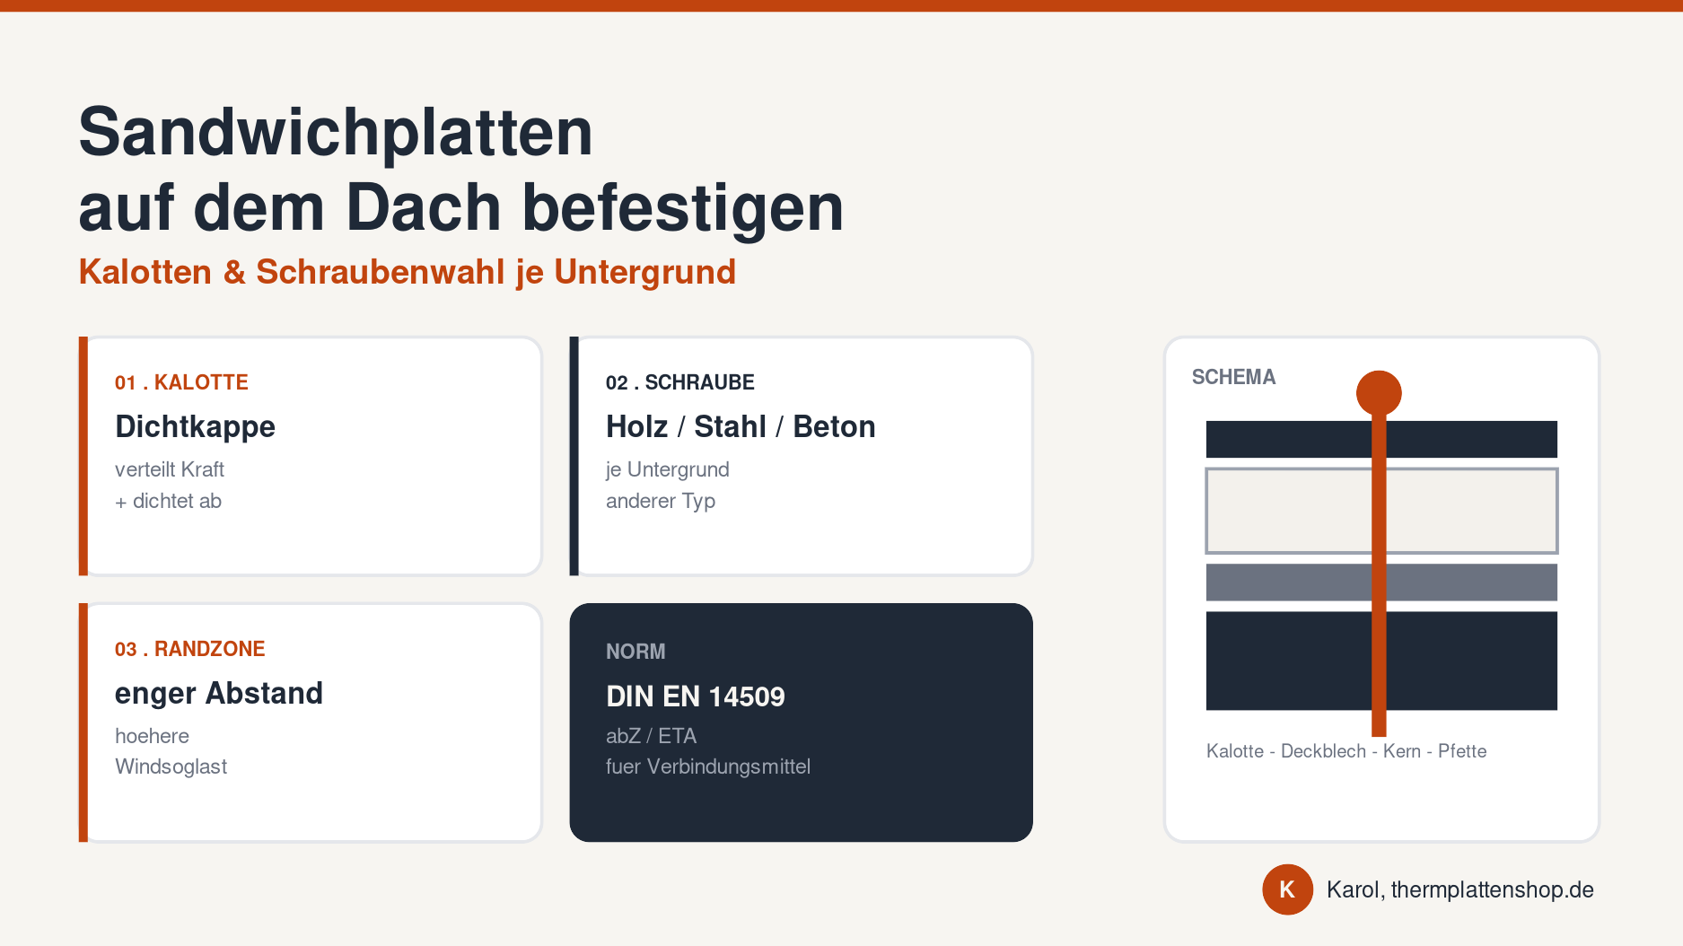Select the 'DIN EN 14509' heading
This screenshot has width=1683, height=946.
point(696,696)
